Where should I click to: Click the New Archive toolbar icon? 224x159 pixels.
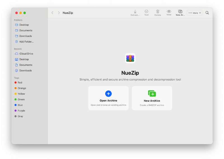pos(180,11)
